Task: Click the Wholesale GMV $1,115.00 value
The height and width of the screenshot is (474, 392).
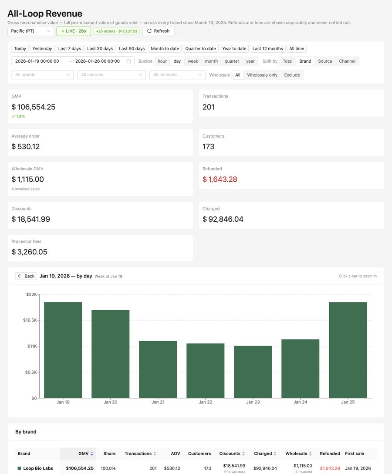Action: coord(27,179)
